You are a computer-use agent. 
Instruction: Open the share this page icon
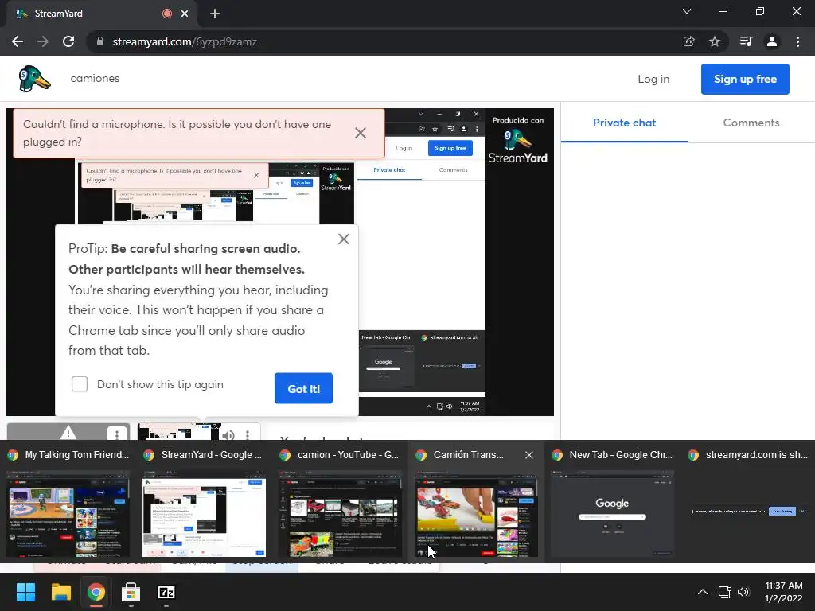click(x=688, y=41)
